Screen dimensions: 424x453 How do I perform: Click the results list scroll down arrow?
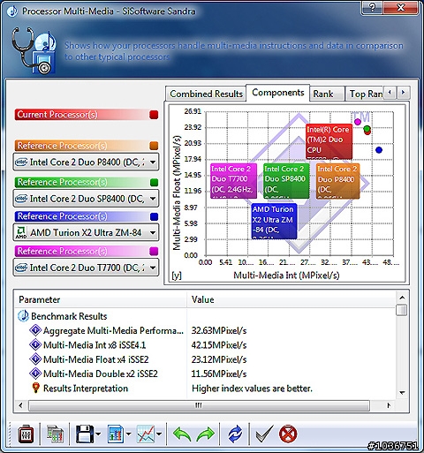coord(402,393)
